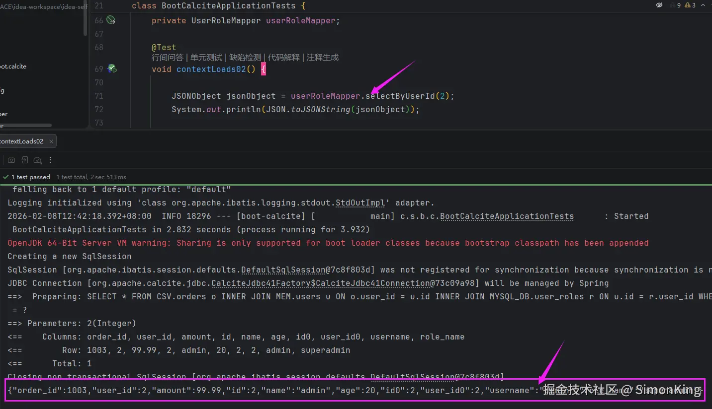Click the 'falling back to 1 default profile' line
Image resolution: width=712 pixels, height=409 pixels.
click(x=122, y=189)
